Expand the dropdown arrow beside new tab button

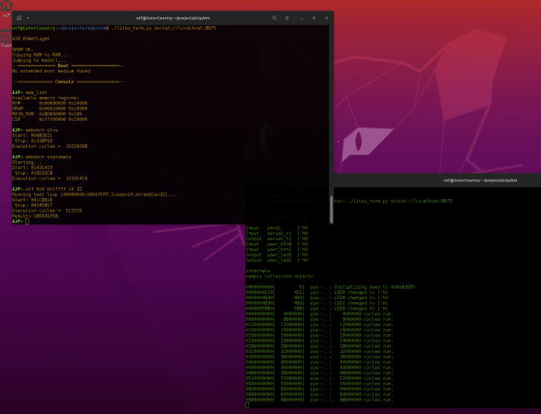[x=28, y=17]
